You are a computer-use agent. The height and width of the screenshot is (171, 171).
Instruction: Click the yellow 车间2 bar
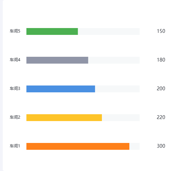[x=64, y=118]
